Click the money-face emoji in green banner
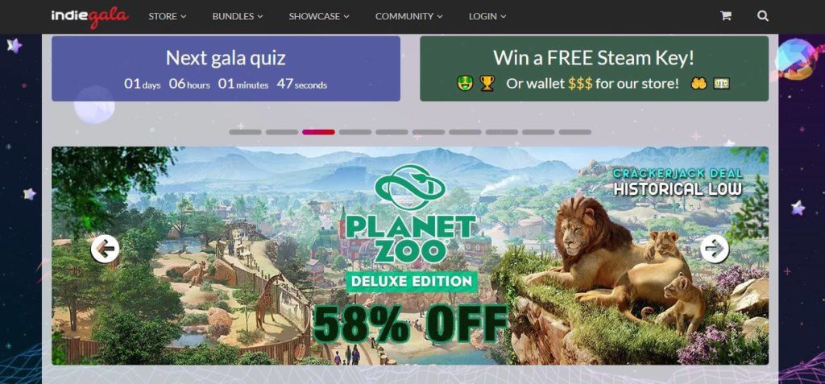This screenshot has height=384, width=825. coord(465,83)
